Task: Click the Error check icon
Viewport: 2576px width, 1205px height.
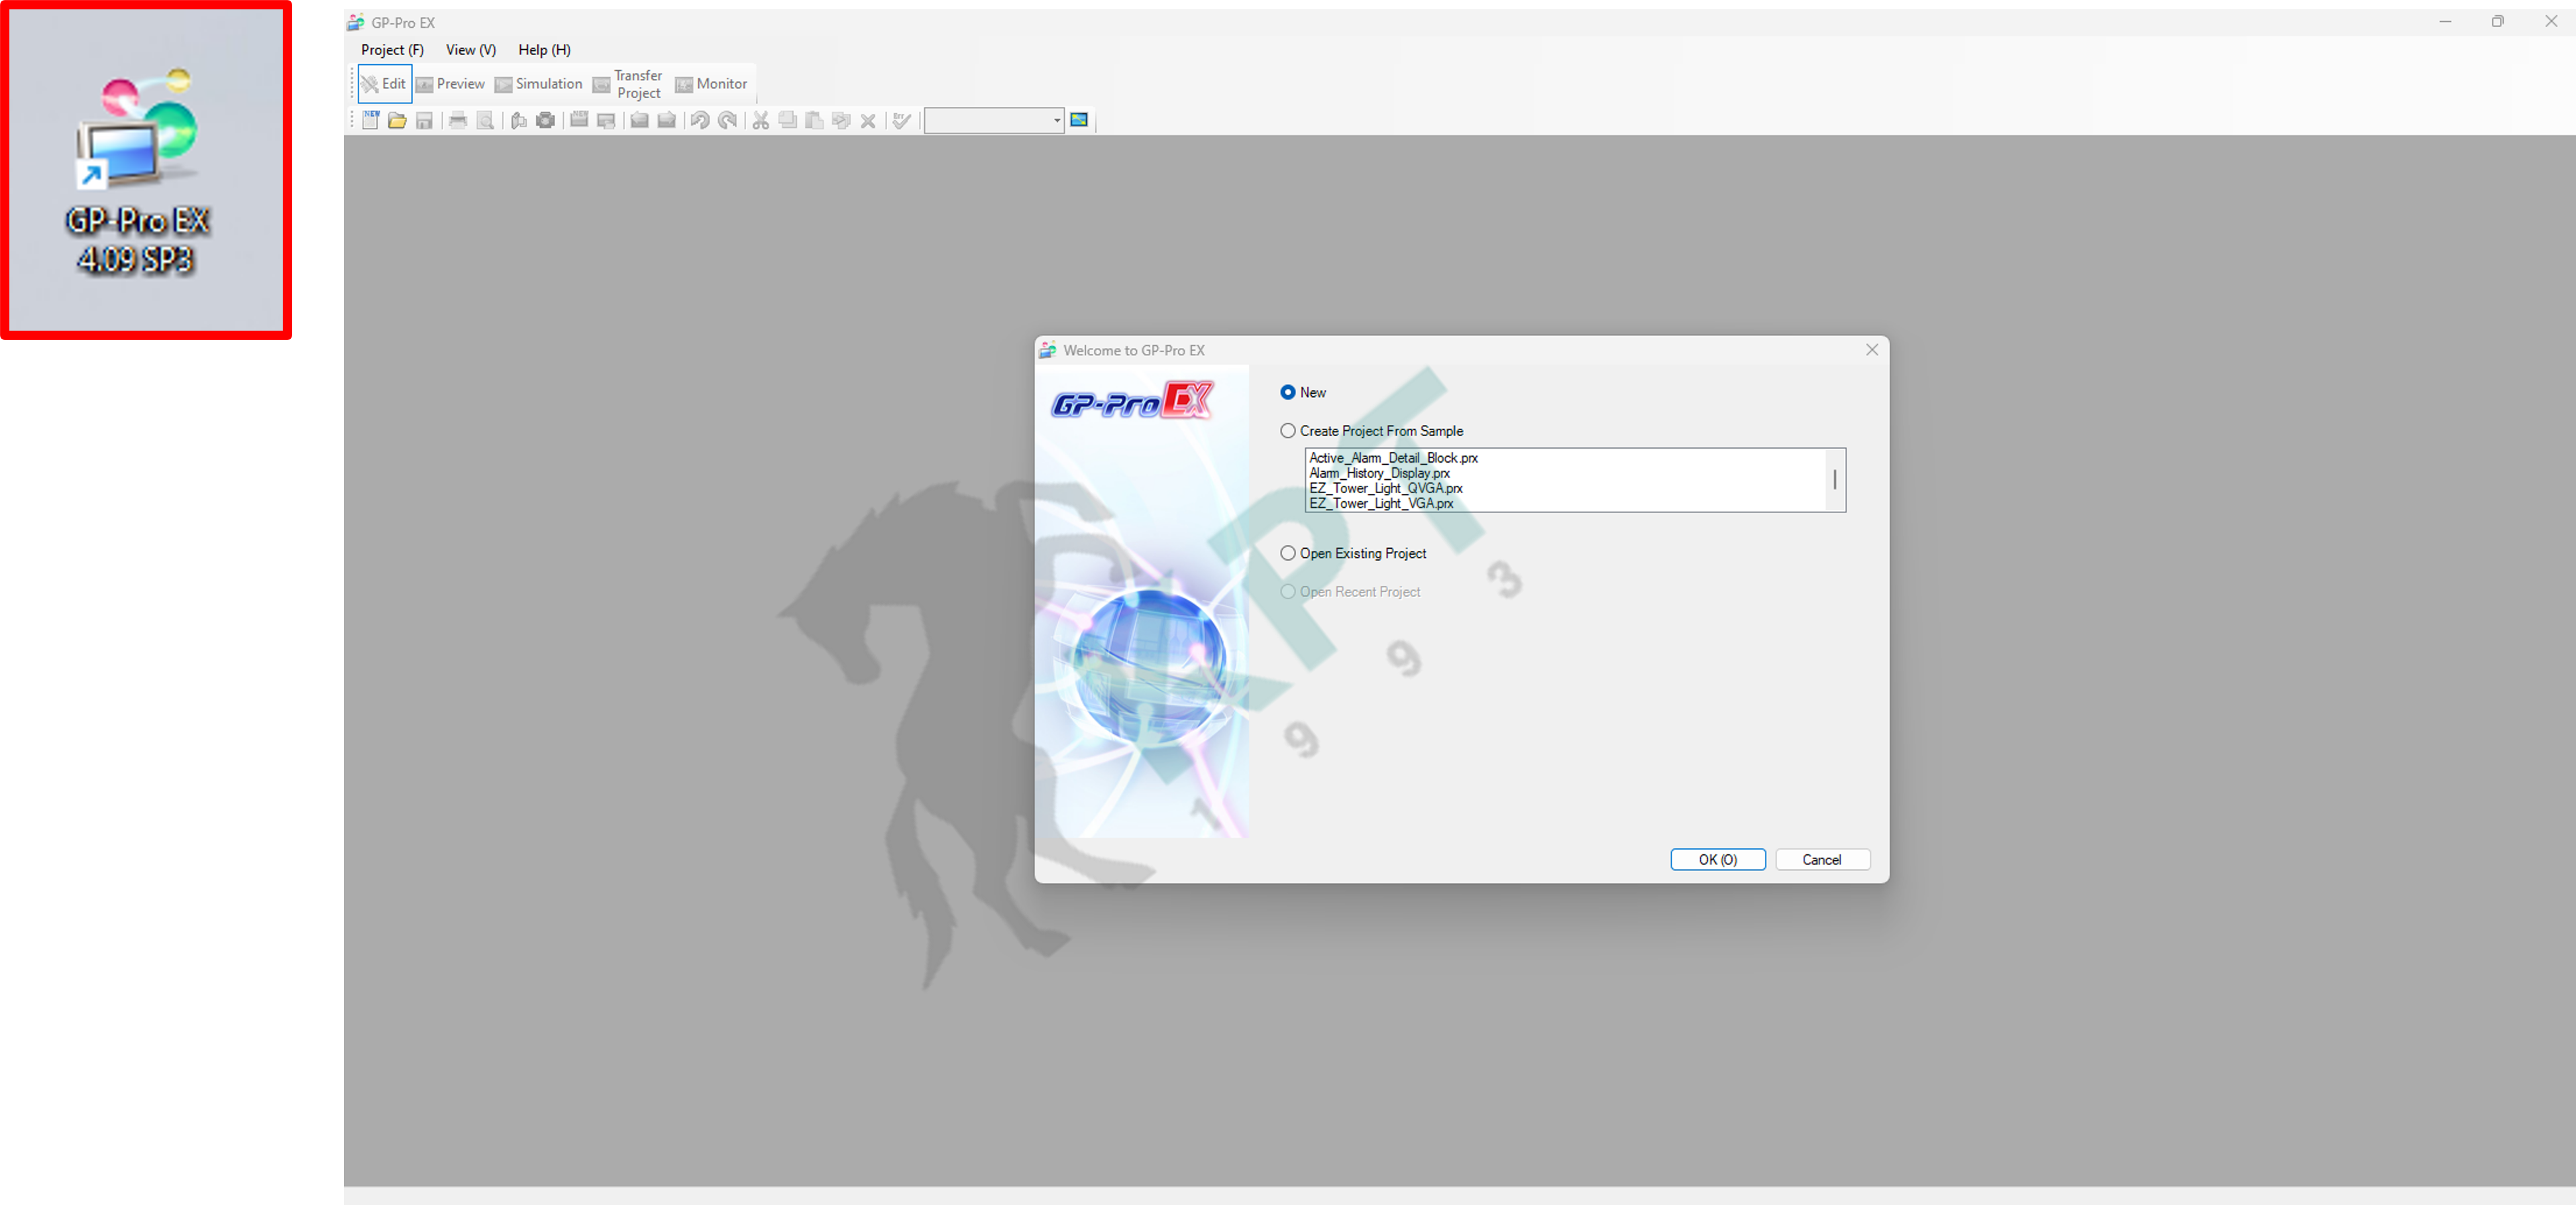Action: (x=902, y=121)
